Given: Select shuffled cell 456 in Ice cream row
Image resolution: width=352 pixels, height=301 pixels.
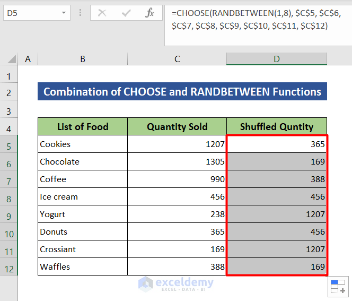Looking at the screenshot, I should pyautogui.click(x=277, y=197).
